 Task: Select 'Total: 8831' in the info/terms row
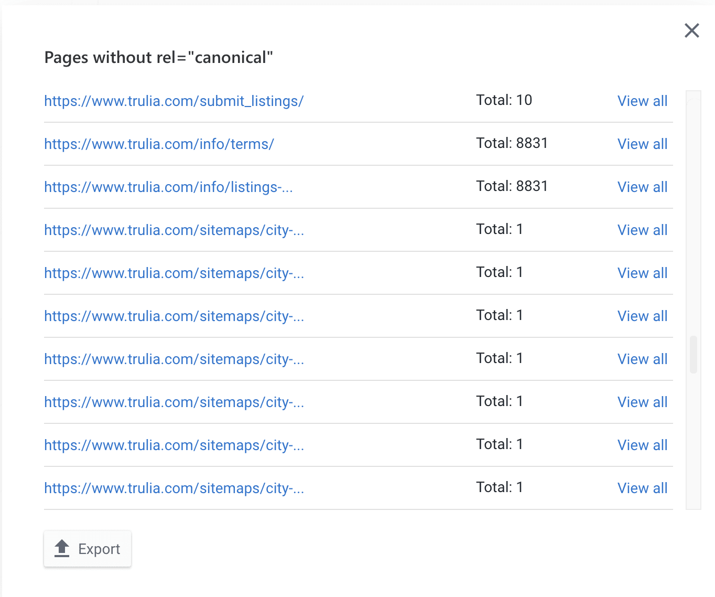[512, 143]
